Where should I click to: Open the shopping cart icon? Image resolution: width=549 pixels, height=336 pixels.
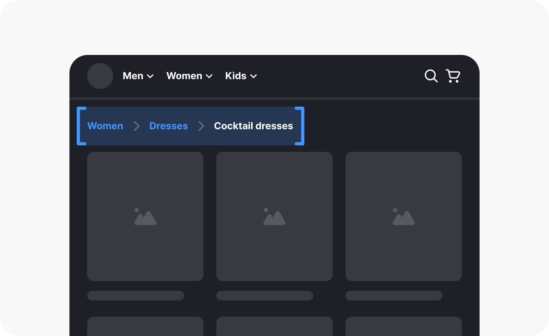[x=453, y=76]
